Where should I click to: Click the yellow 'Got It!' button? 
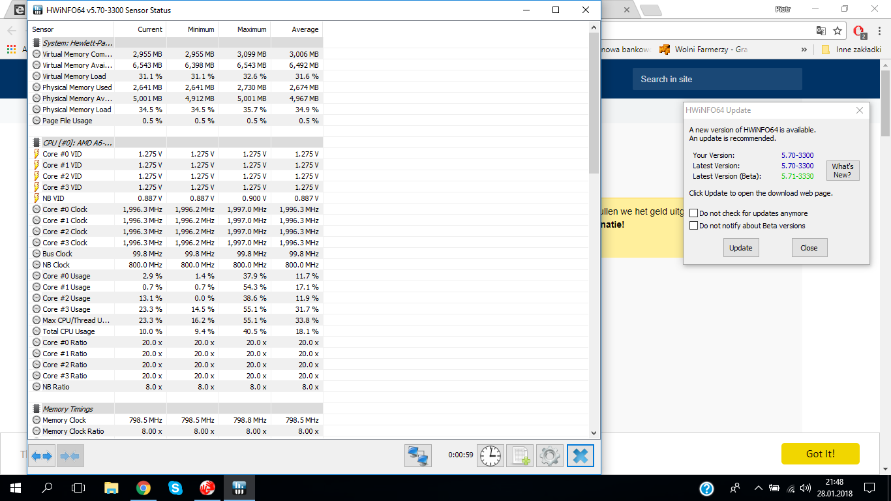click(820, 453)
